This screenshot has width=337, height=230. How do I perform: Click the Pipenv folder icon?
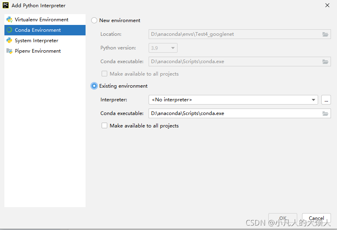tap(9, 51)
